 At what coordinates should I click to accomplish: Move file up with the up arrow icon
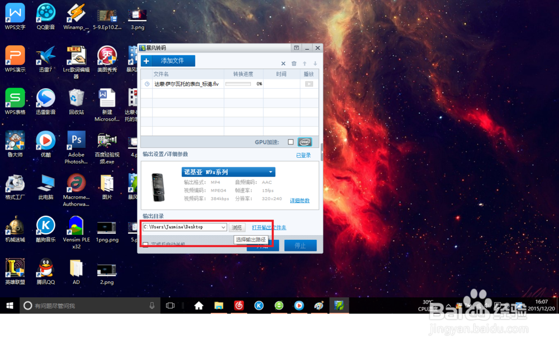[x=305, y=64]
